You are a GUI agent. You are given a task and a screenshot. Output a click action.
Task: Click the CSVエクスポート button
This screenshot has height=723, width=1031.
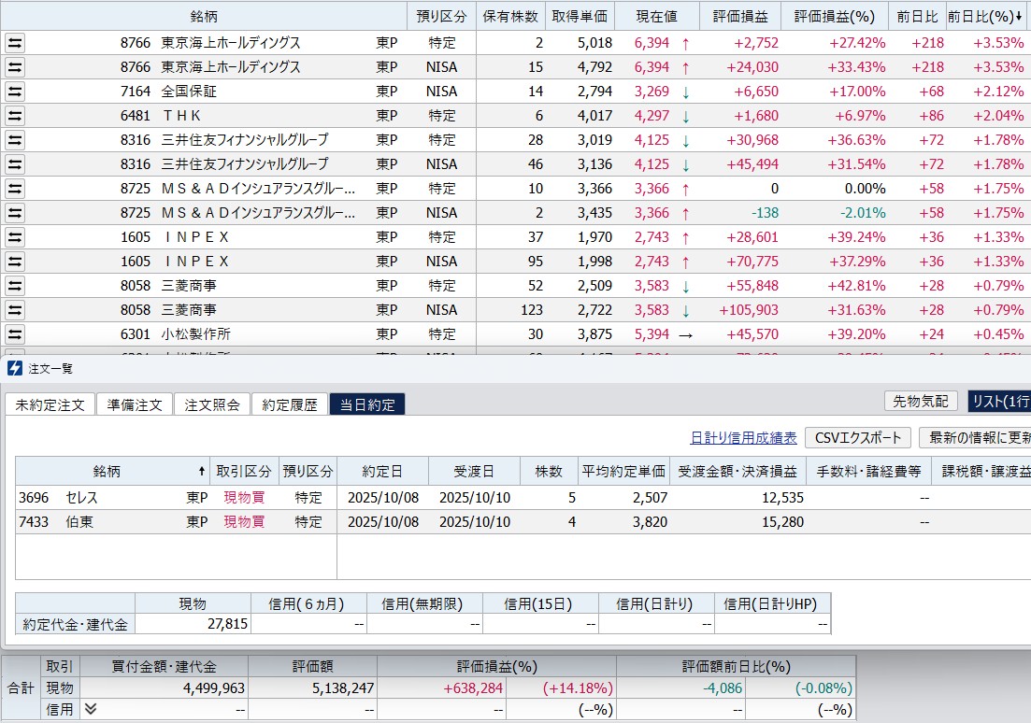tap(858, 438)
